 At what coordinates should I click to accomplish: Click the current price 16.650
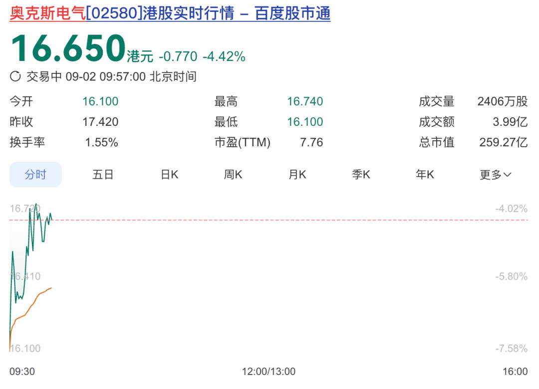pyautogui.click(x=68, y=48)
